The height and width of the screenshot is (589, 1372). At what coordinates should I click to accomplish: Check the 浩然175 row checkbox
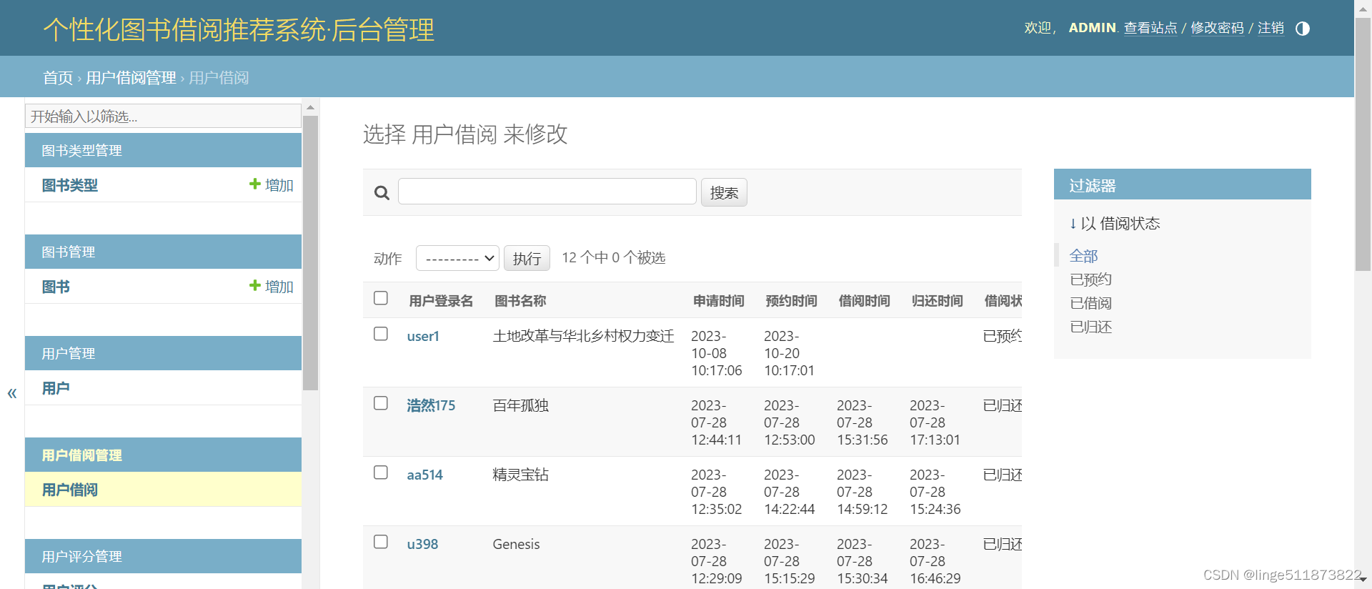tap(381, 403)
